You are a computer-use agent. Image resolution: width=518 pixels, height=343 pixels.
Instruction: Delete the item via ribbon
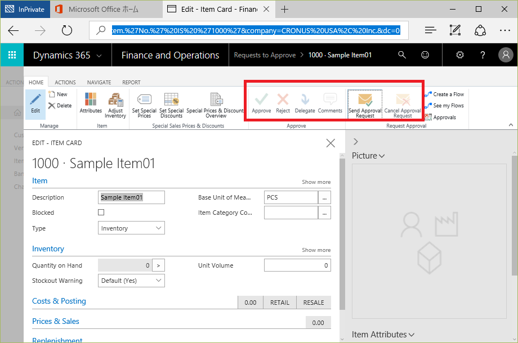tap(60, 106)
